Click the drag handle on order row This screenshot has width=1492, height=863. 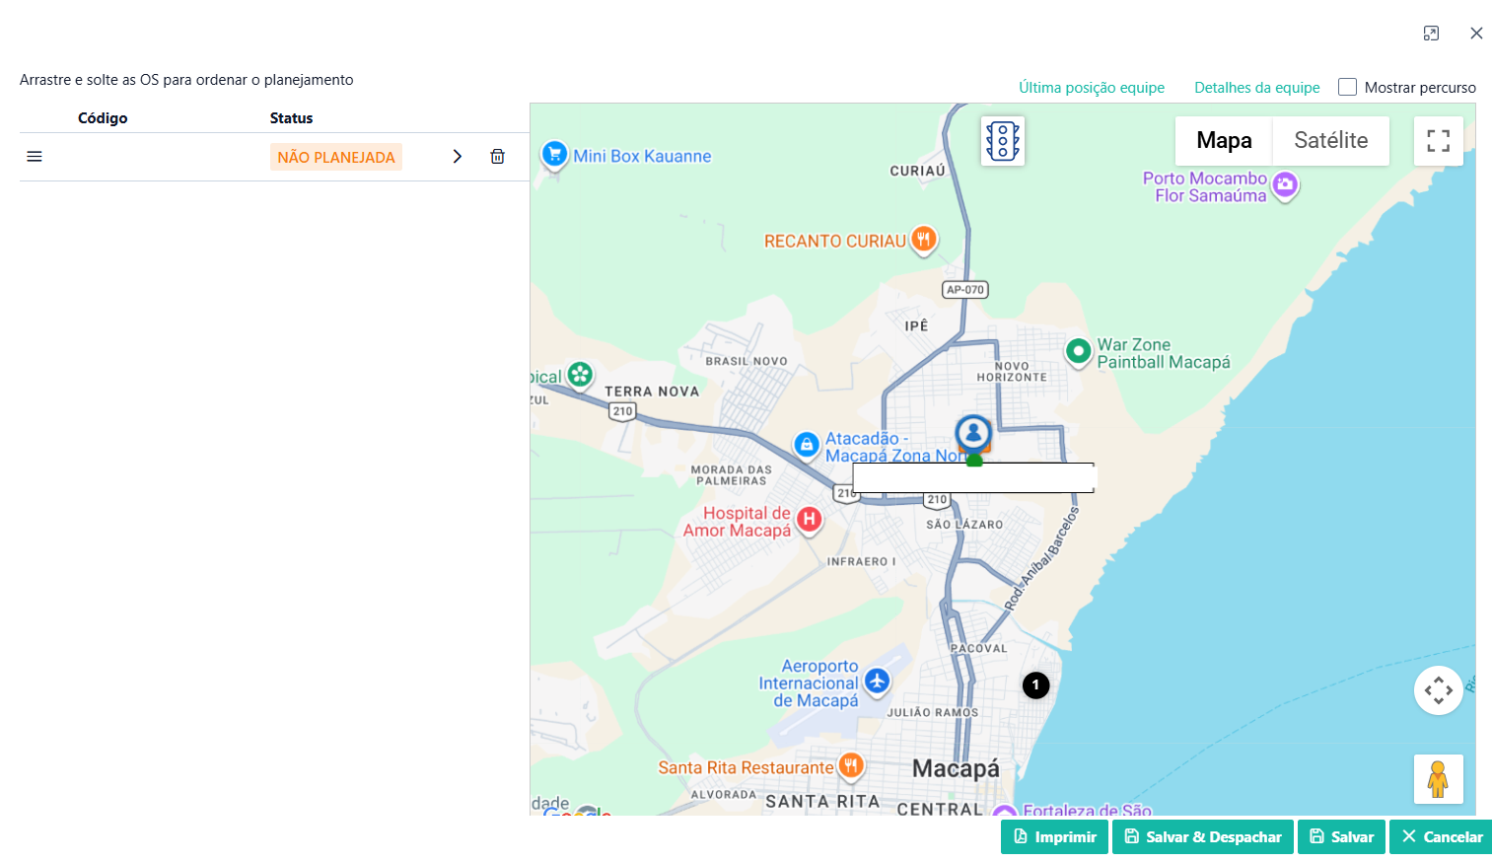(35, 157)
